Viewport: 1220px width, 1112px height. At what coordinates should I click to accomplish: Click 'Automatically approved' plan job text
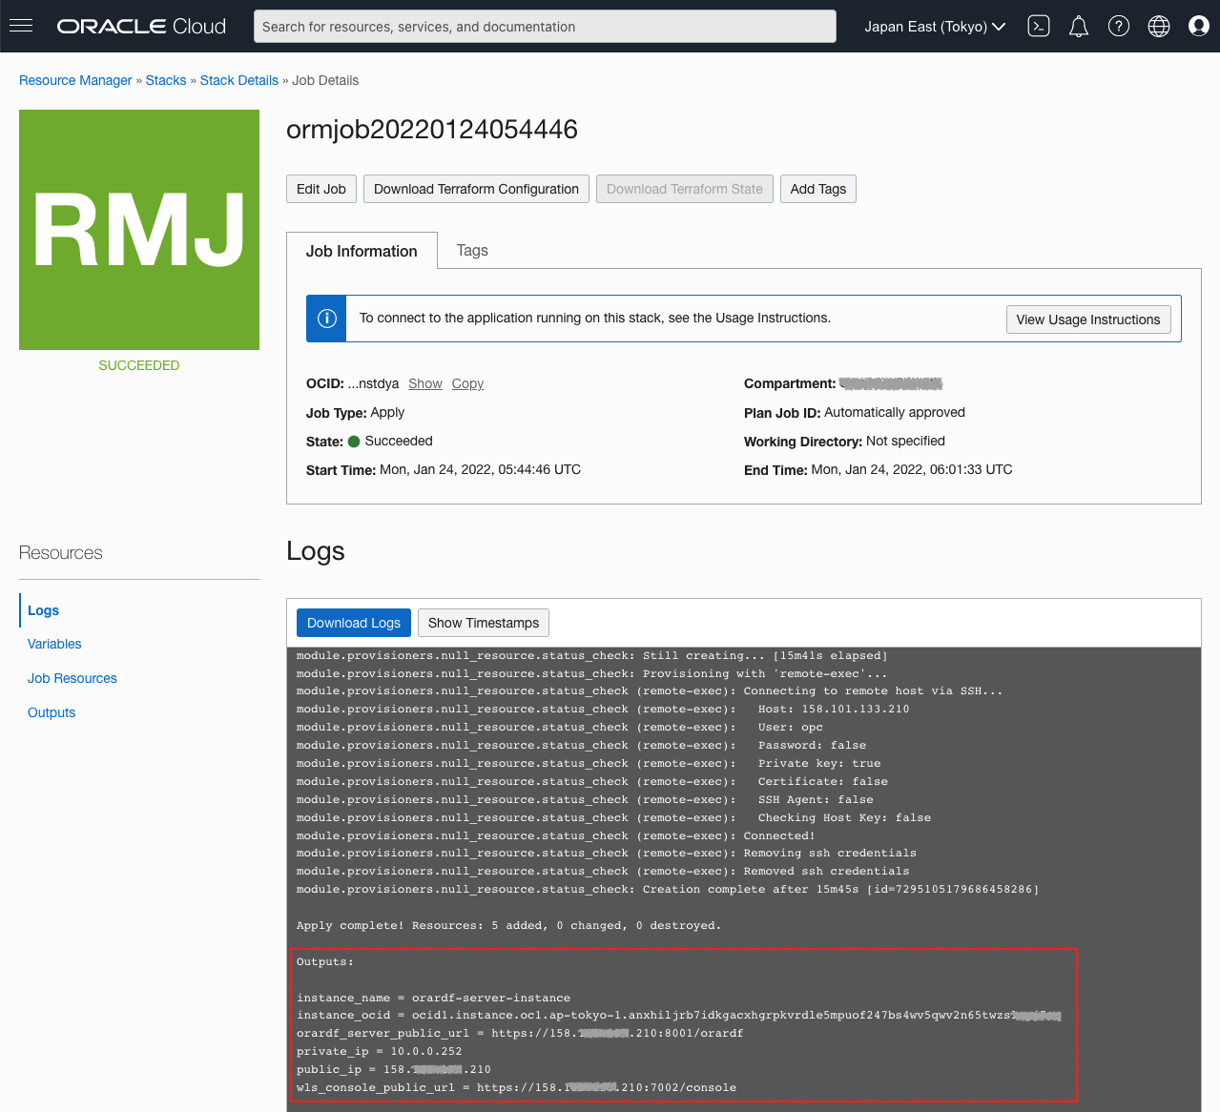[x=895, y=412]
